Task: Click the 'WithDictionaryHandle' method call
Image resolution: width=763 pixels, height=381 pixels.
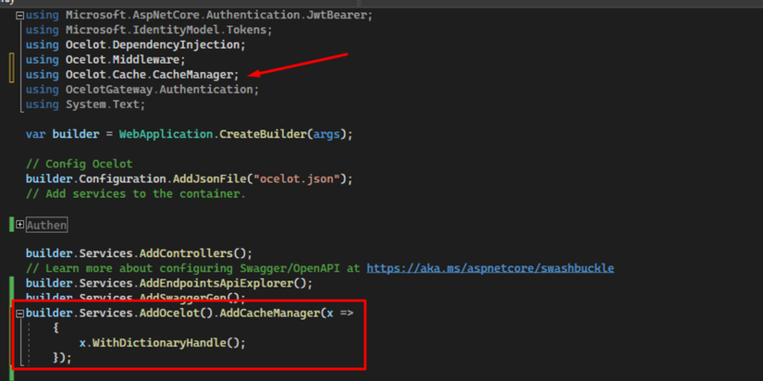Action: [160, 343]
